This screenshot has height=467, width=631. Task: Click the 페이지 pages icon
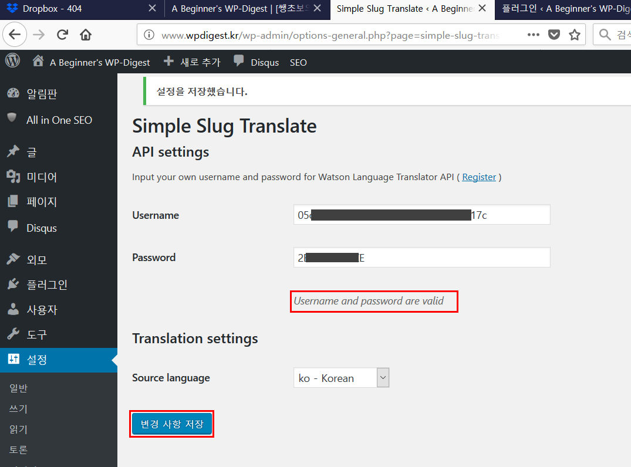pyautogui.click(x=13, y=201)
